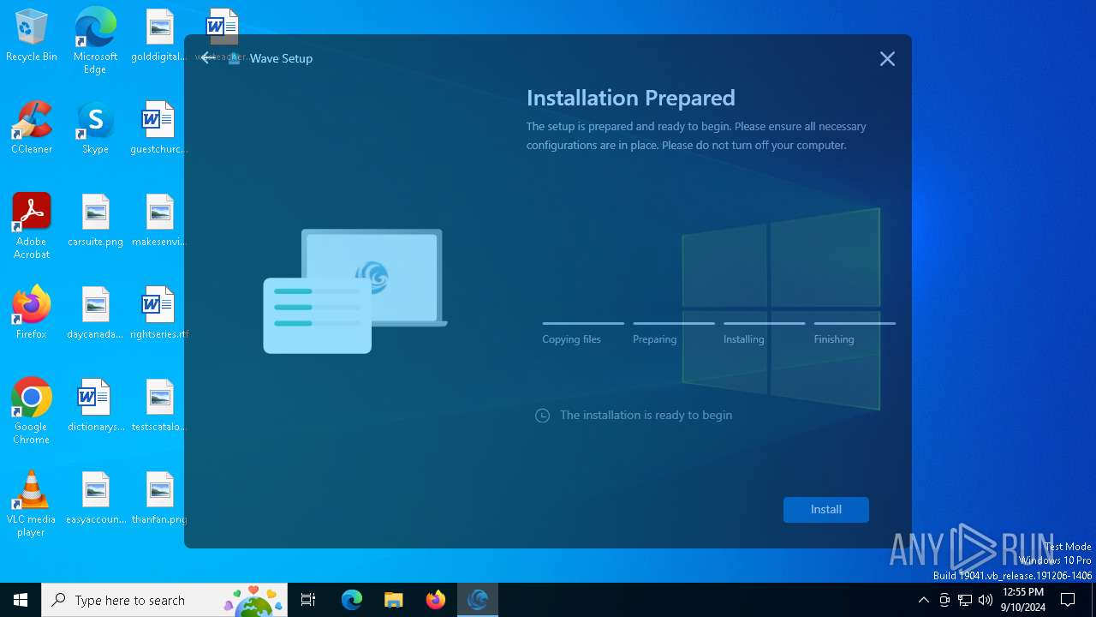Select the testscatalo image file
Image resolution: width=1096 pixels, height=617 pixels.
coord(159,405)
